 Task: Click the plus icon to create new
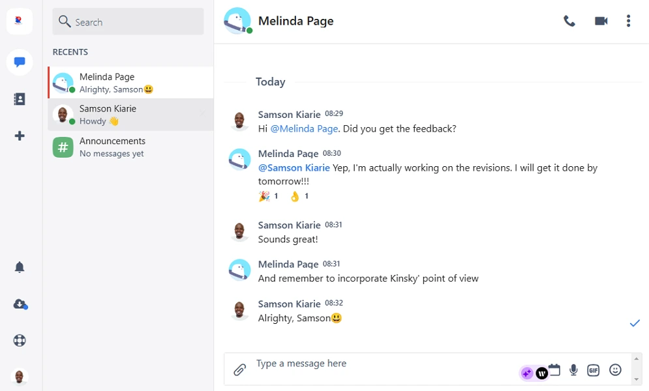20,136
